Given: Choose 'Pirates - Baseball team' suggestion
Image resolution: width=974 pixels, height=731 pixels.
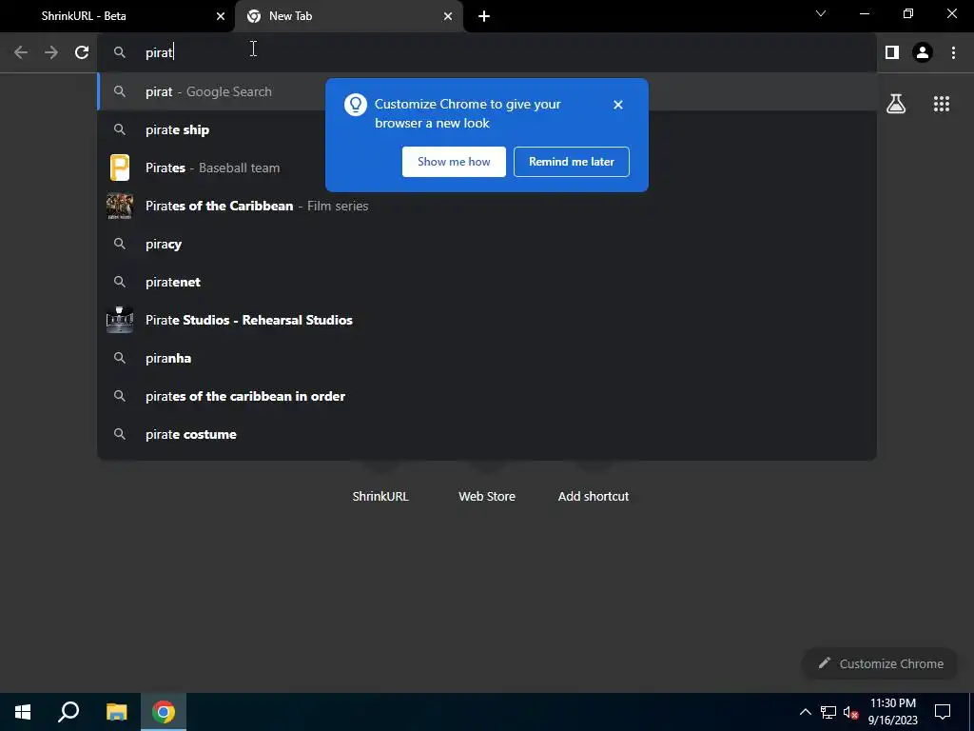Looking at the screenshot, I should click(487, 168).
